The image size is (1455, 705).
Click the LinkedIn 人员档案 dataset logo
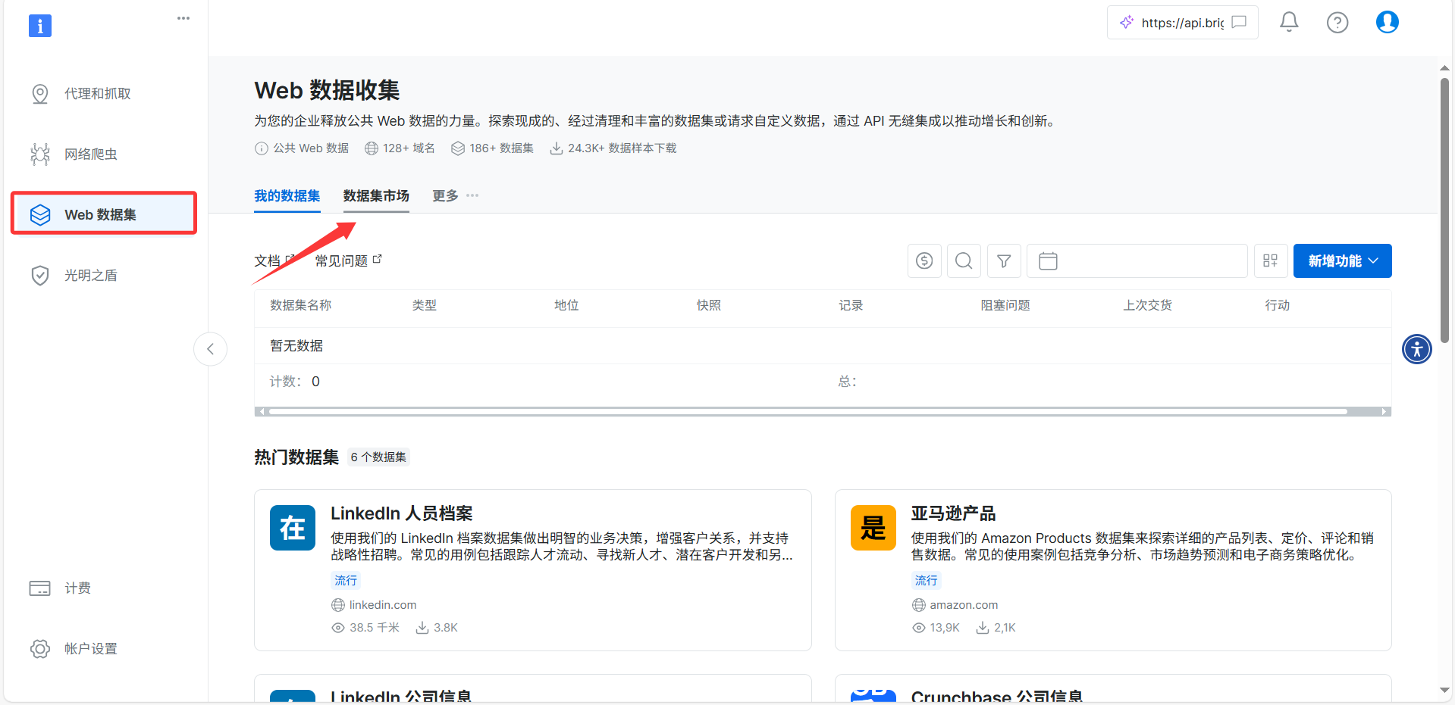tap(293, 528)
